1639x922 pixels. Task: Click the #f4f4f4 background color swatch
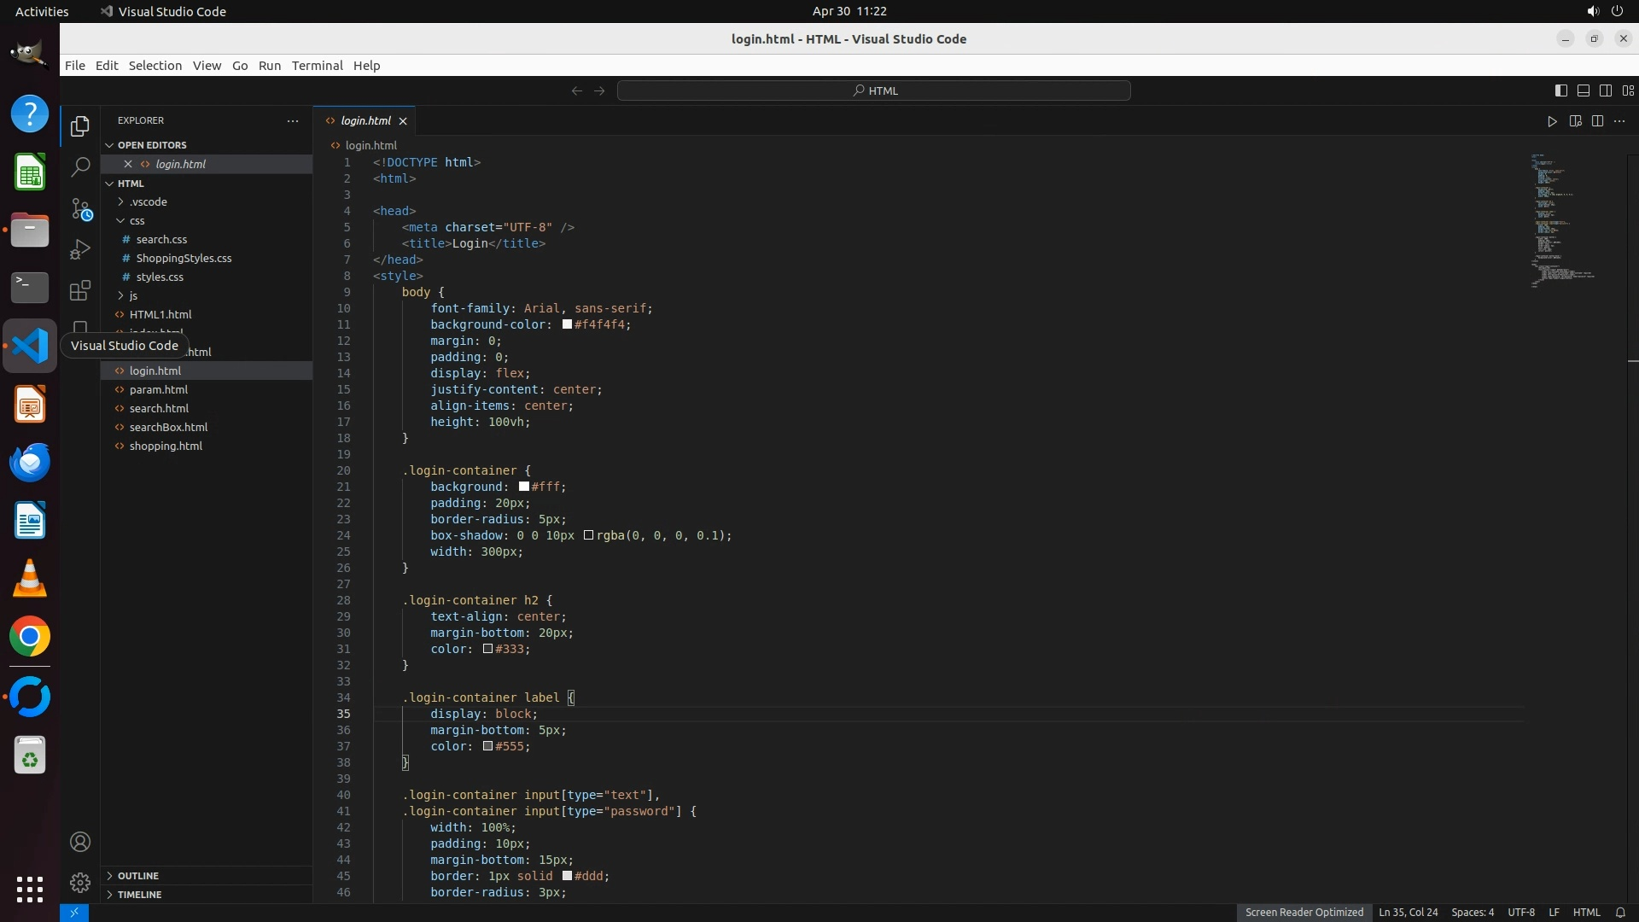tap(567, 324)
